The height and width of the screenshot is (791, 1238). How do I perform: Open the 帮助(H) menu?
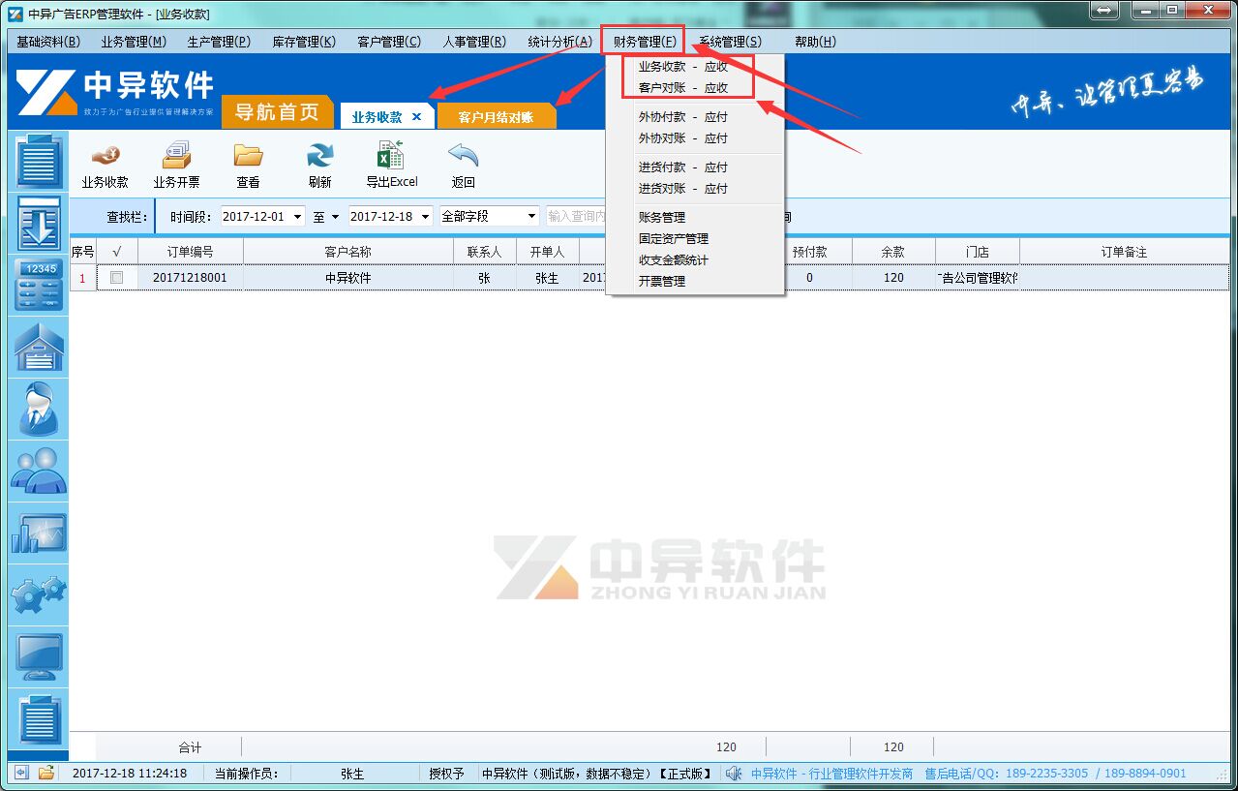[815, 42]
